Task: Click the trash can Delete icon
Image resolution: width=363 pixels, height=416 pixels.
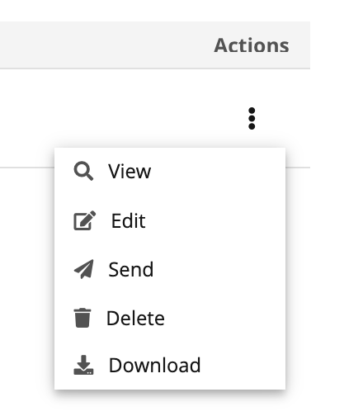Action: pos(82,318)
